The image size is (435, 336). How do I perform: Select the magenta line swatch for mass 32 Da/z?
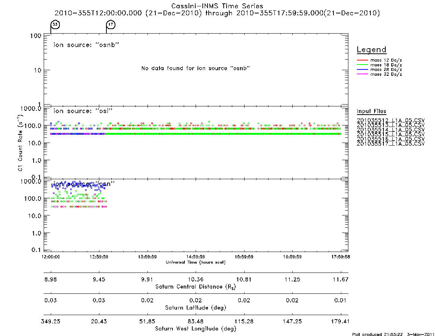click(x=362, y=74)
